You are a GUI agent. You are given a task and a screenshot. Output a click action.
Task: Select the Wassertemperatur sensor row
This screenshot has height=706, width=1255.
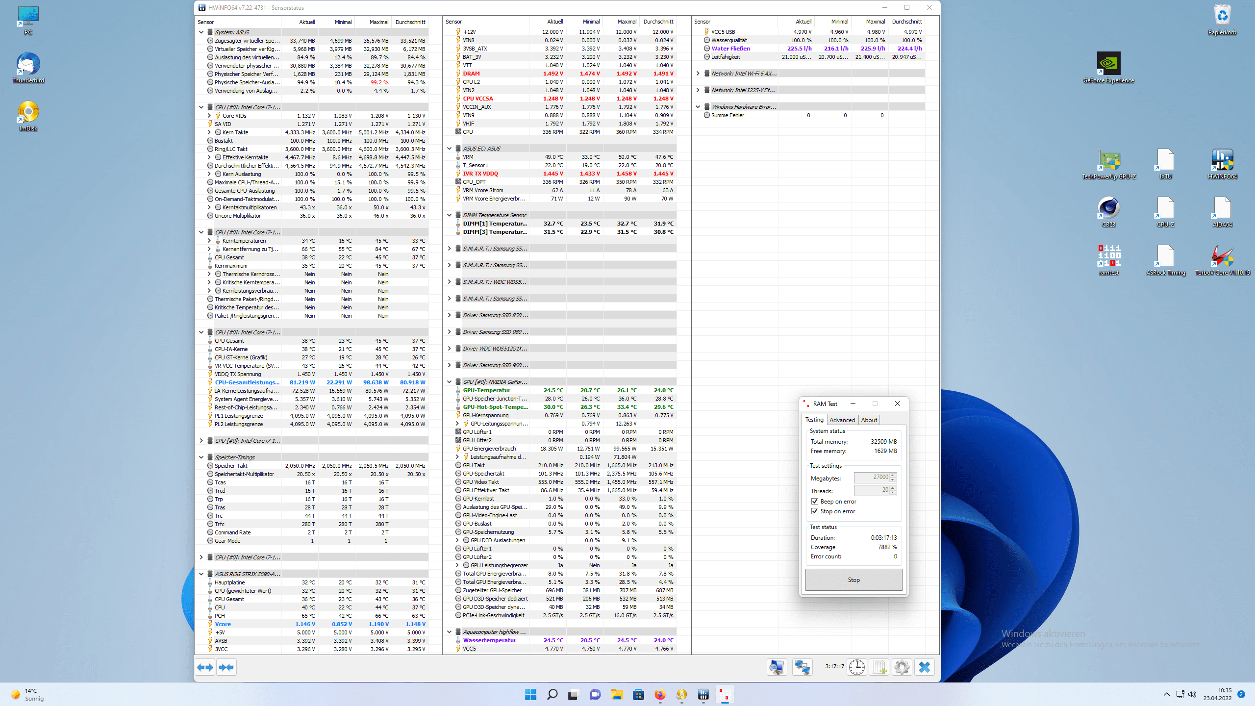click(x=560, y=640)
